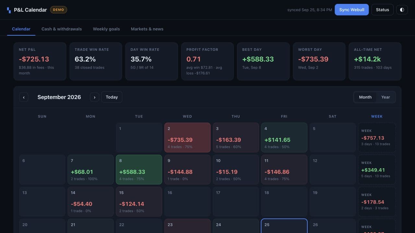
Task: Select the empty day 16 cell
Action: tap(187, 202)
